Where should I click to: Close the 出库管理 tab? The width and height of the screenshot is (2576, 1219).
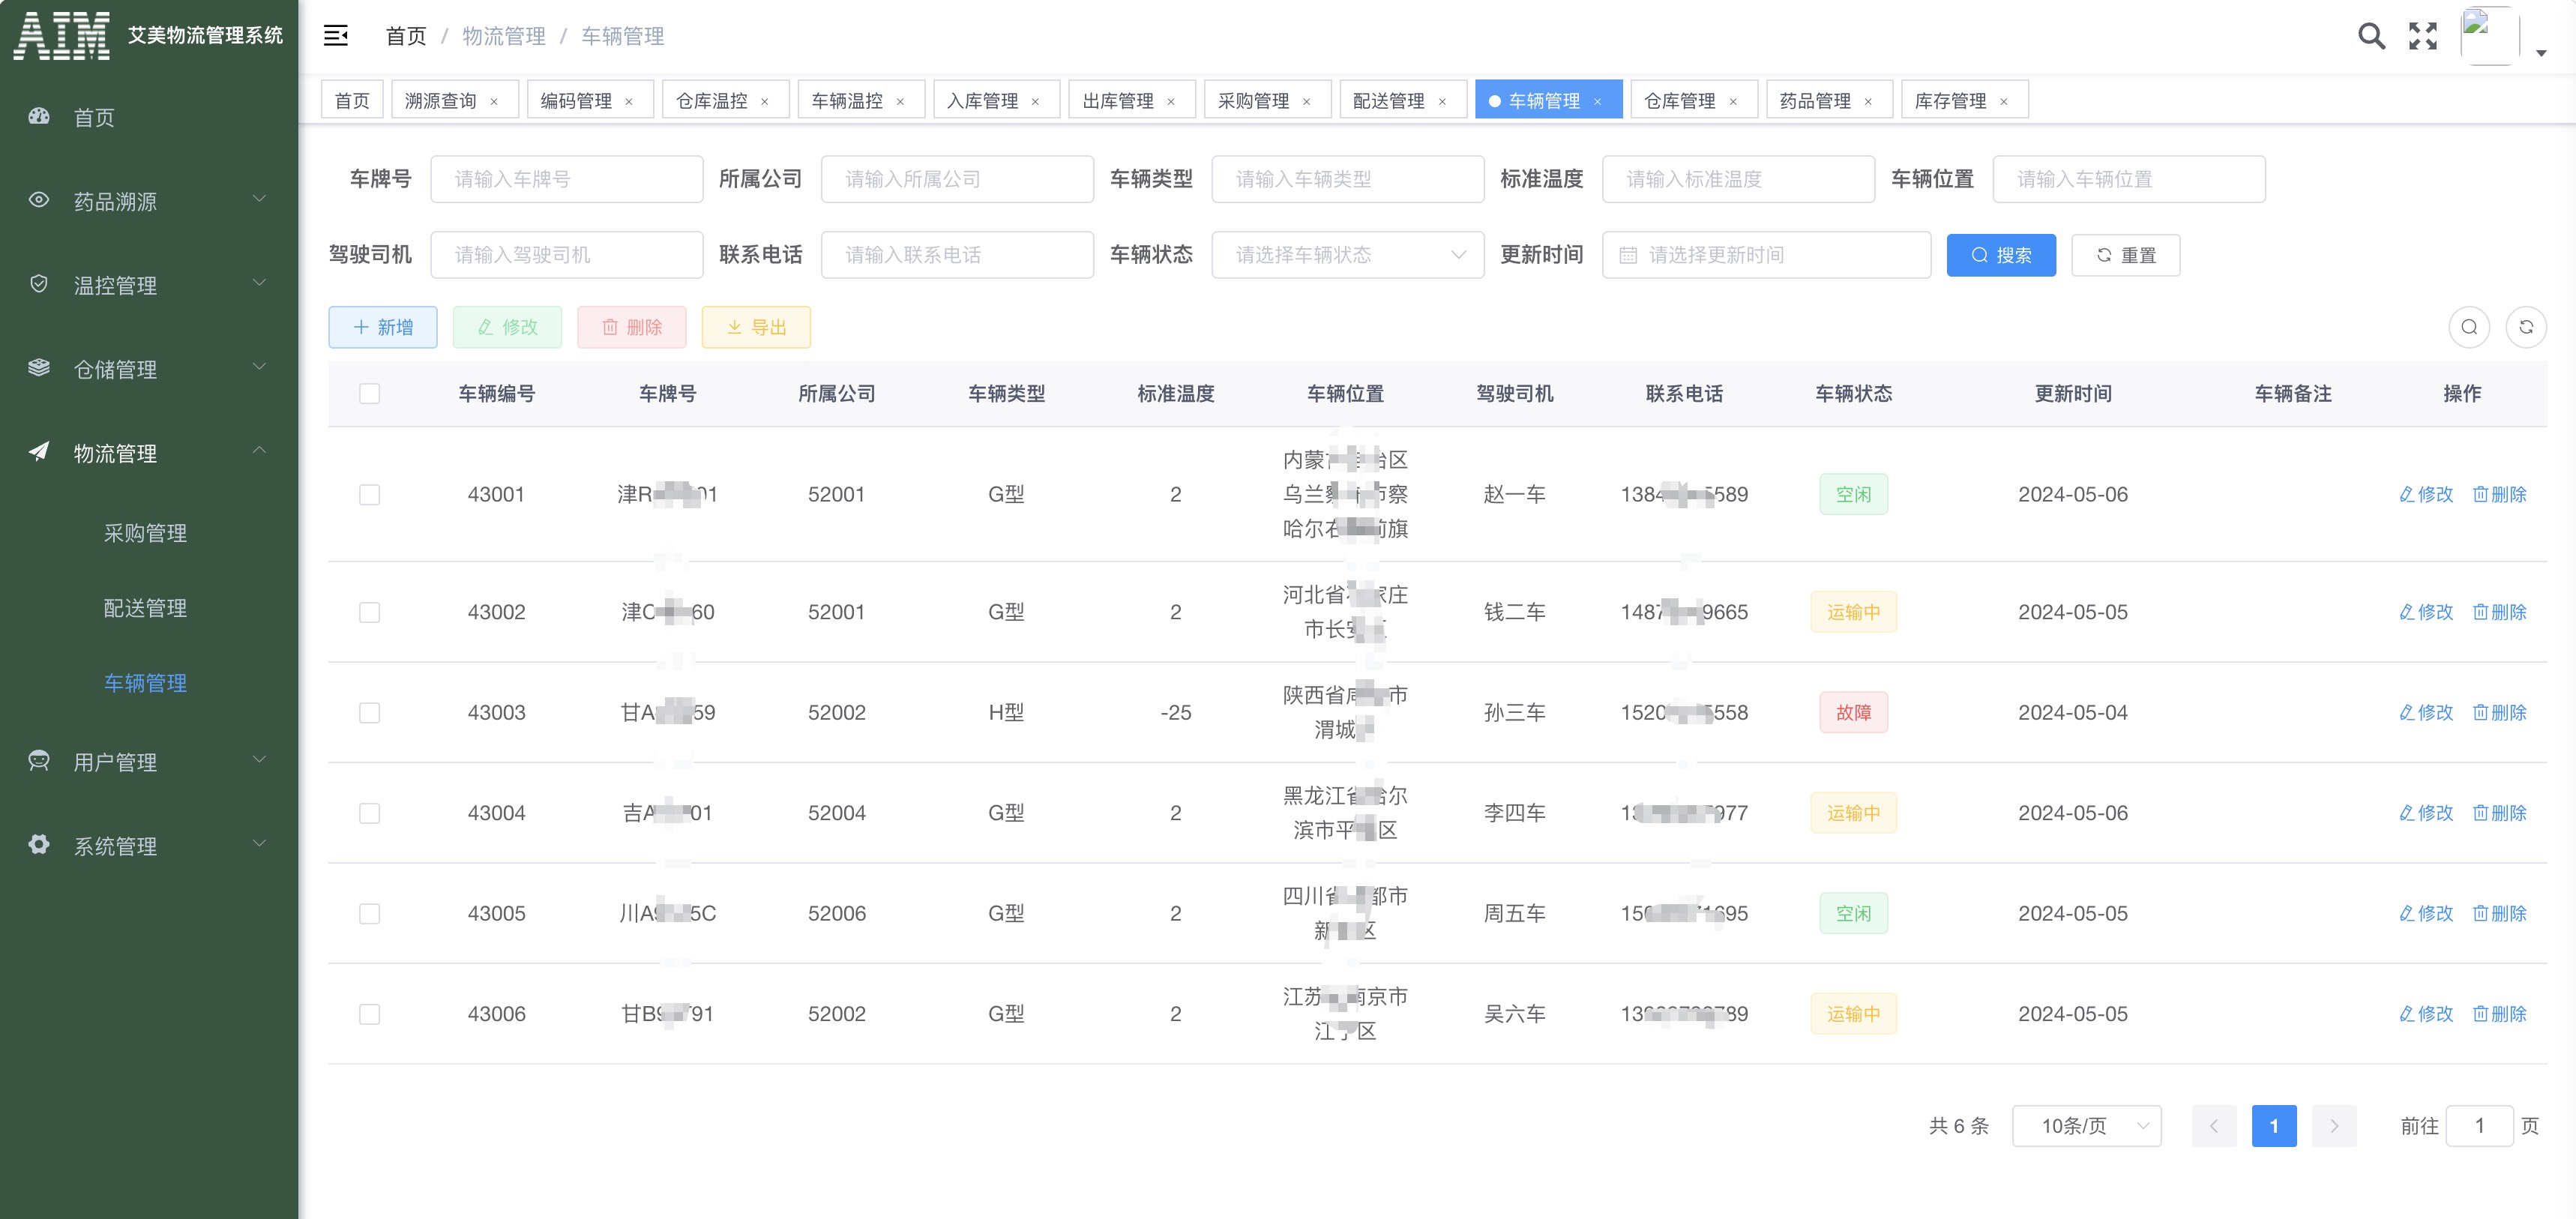1171,101
